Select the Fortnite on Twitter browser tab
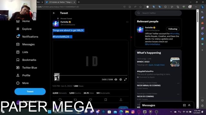The image size is (206, 115). coord(61,2)
